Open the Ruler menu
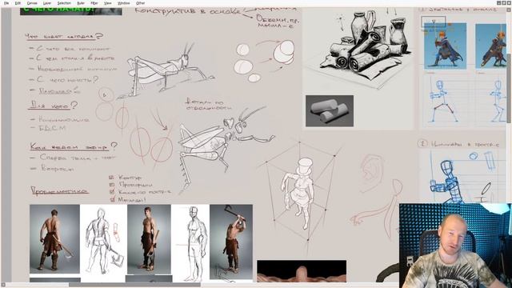This screenshot has width=512, height=288. pos(81,3)
